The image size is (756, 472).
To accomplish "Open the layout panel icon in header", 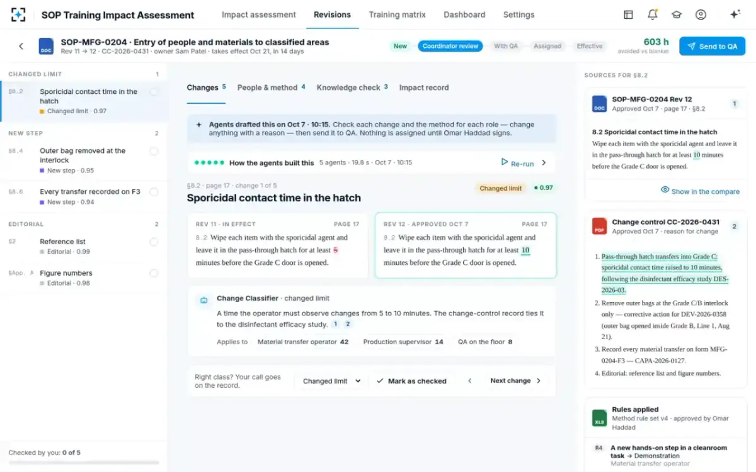I will point(628,14).
